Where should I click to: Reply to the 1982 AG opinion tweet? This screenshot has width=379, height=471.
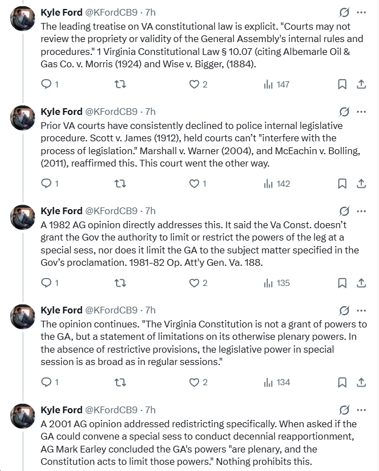click(47, 283)
